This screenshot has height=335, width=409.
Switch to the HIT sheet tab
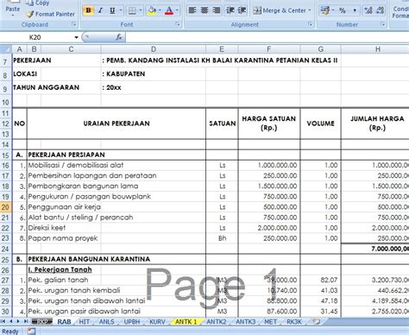click(x=85, y=321)
